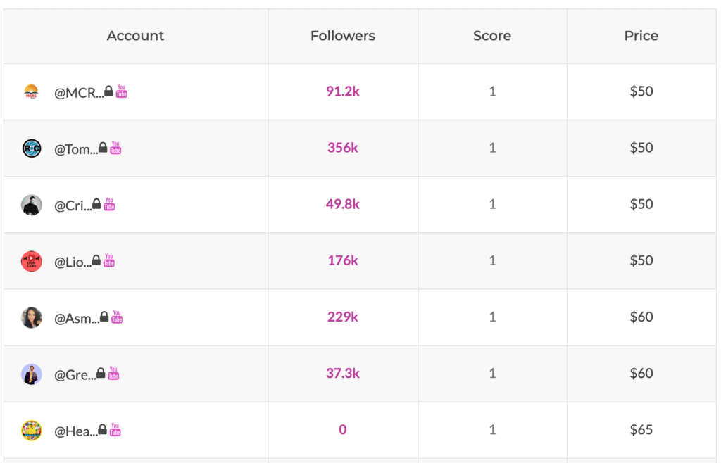
Task: Open the @Lio account name link
Action: pyautogui.click(x=73, y=262)
